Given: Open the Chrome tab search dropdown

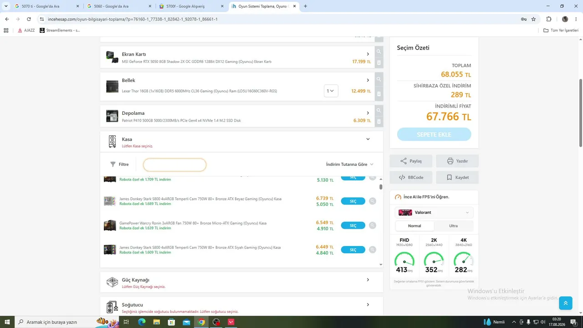Looking at the screenshot, I should (x=6, y=6).
